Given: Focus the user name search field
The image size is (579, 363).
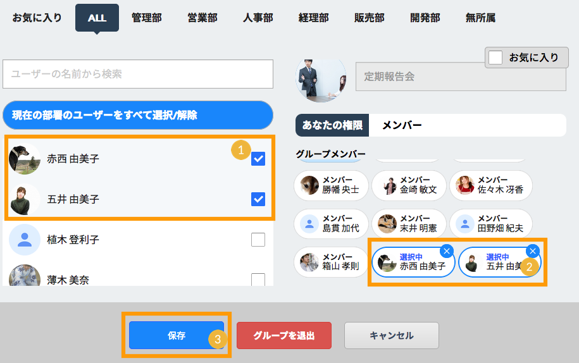Looking at the screenshot, I should [x=138, y=75].
